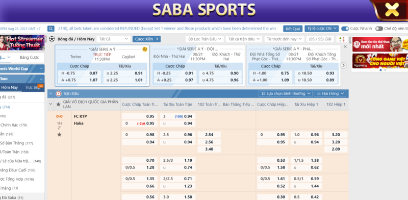Show next featured matches with arrow
The image size is (408, 200).
pos(343,66)
